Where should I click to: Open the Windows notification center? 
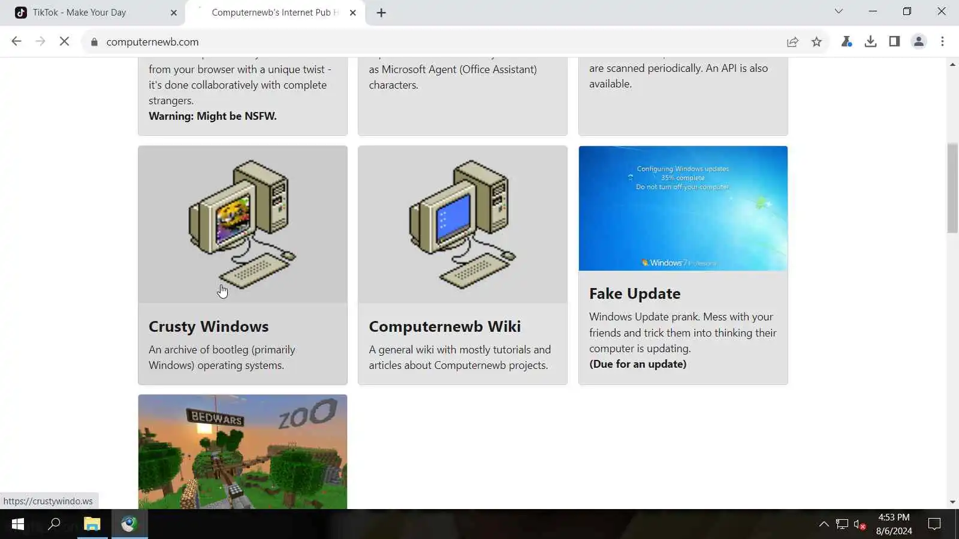click(934, 525)
